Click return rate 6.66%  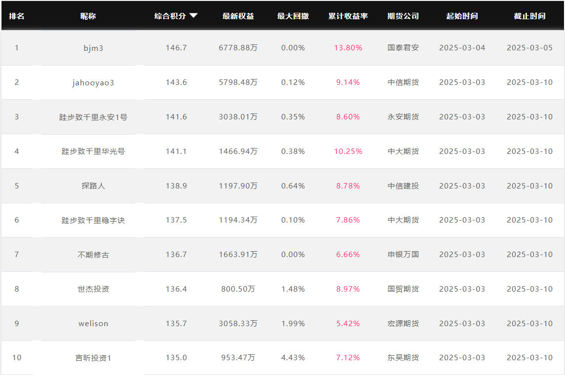tap(348, 254)
